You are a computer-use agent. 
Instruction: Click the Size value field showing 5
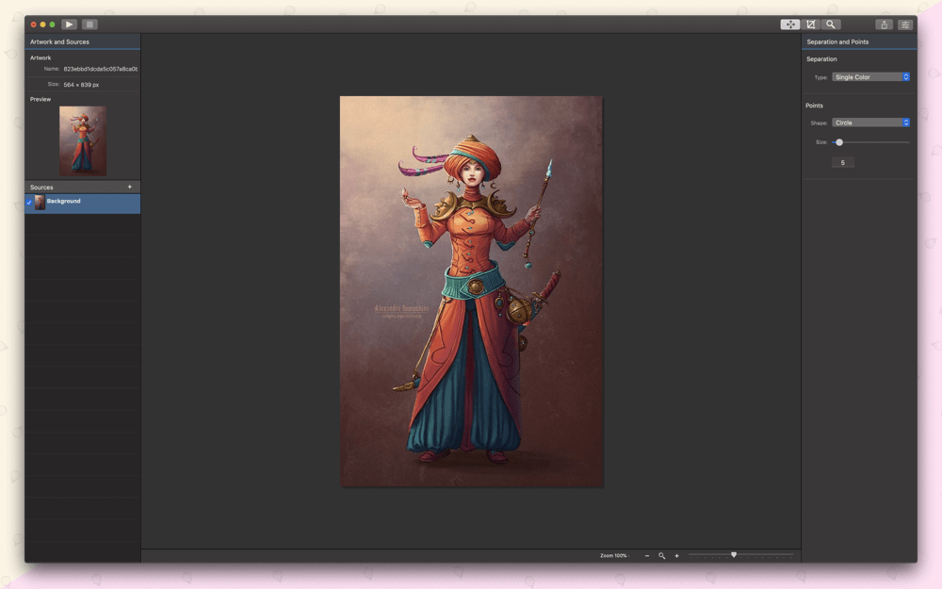843,163
